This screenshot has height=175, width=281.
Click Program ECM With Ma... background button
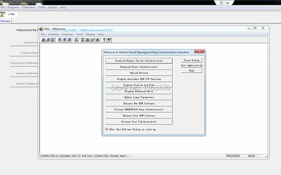[24, 63]
